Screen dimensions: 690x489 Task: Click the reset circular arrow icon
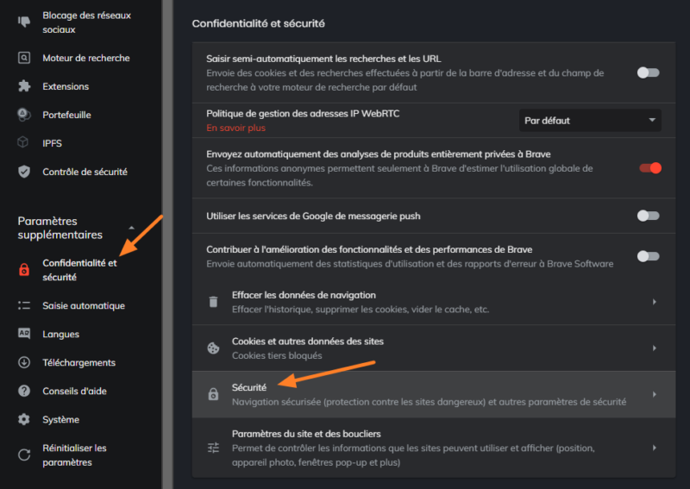[x=24, y=455]
